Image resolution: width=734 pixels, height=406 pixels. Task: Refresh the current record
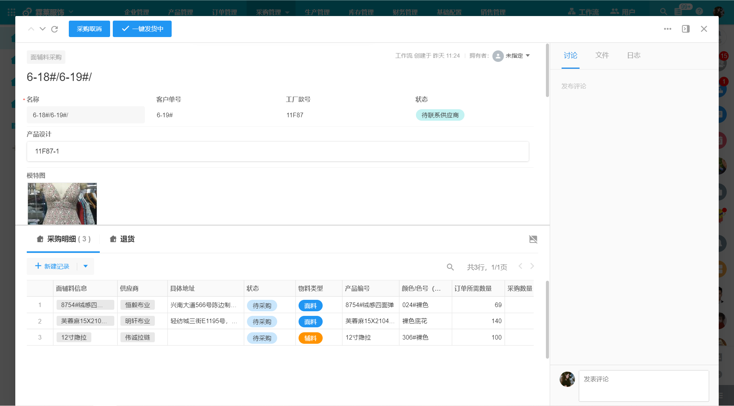(x=54, y=29)
